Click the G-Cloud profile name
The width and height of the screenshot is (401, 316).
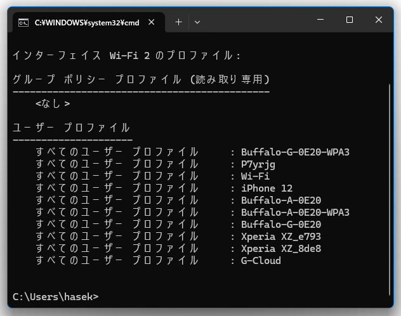tap(261, 261)
